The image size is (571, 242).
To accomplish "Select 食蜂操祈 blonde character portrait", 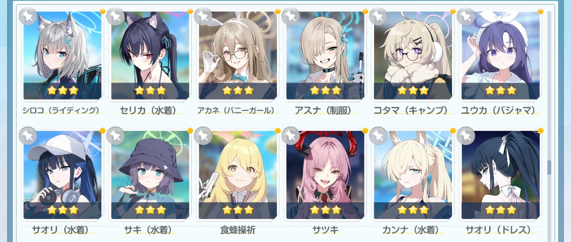I will point(237,175).
